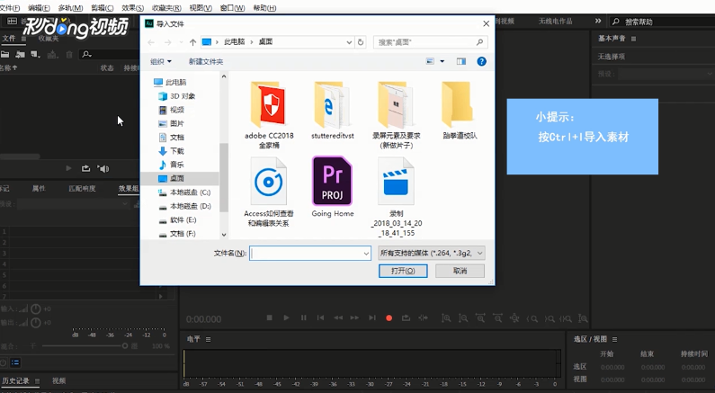Click the zoom to selection icon
This screenshot has width=715, height=393.
tap(566, 318)
